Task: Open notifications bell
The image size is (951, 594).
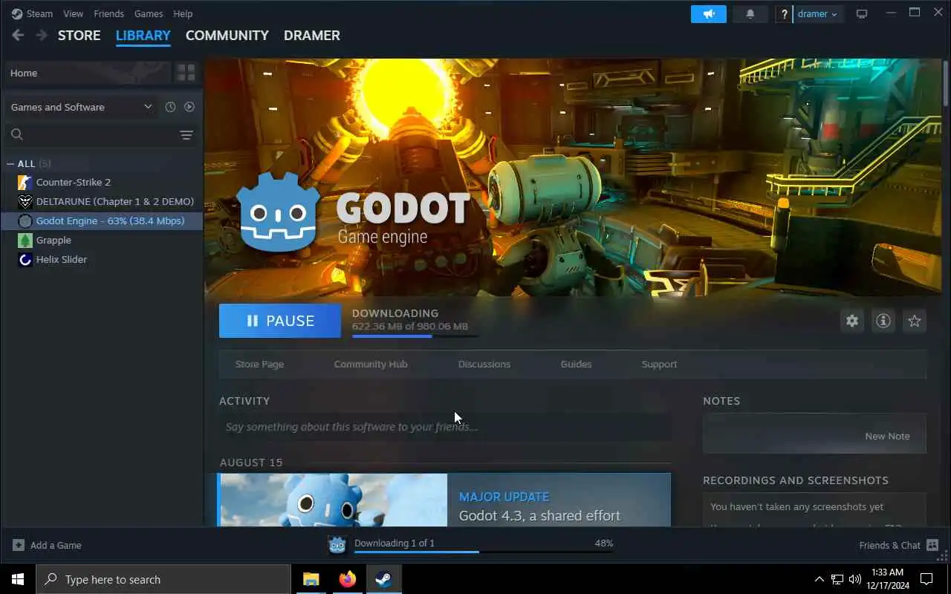Action: click(750, 13)
